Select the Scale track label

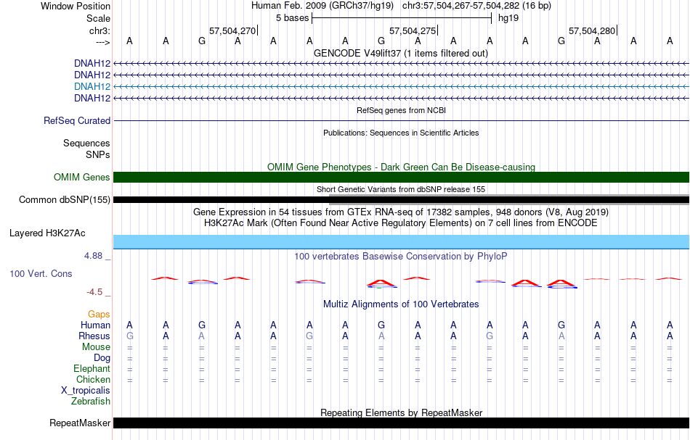tap(98, 18)
